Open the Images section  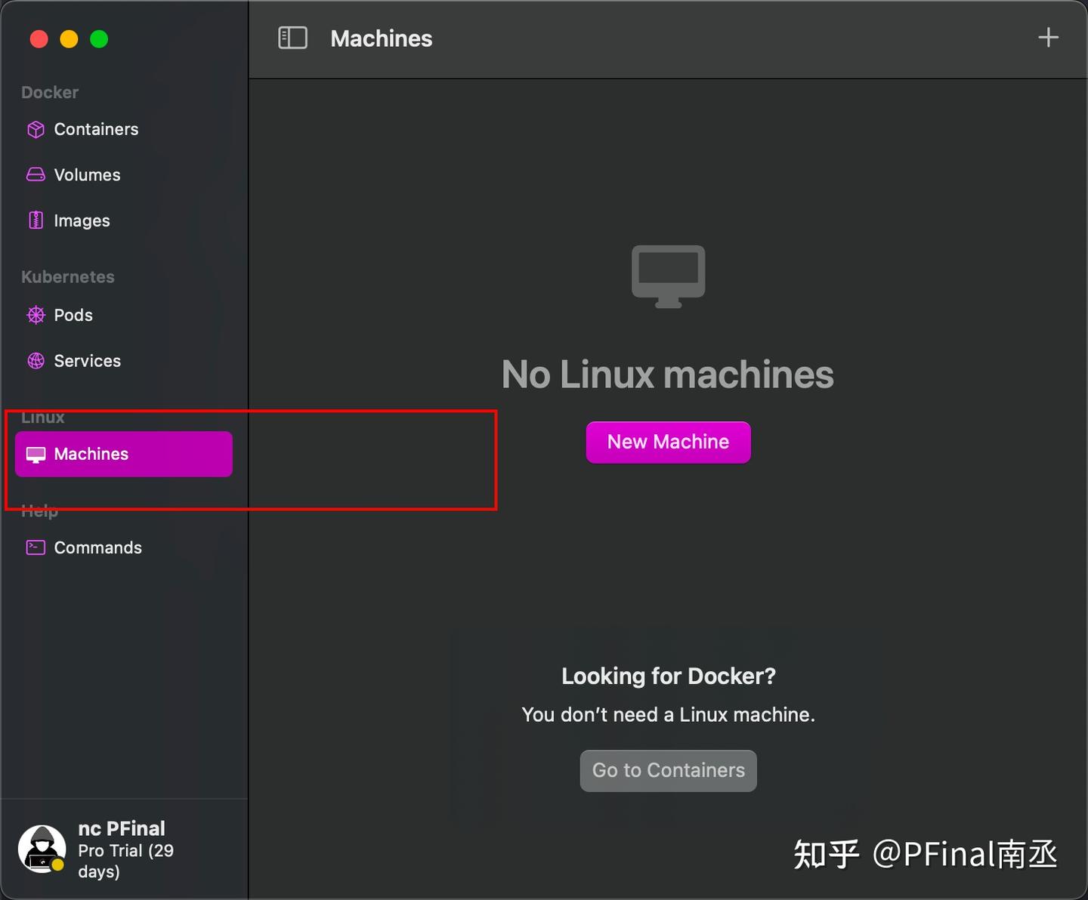pyautogui.click(x=82, y=220)
